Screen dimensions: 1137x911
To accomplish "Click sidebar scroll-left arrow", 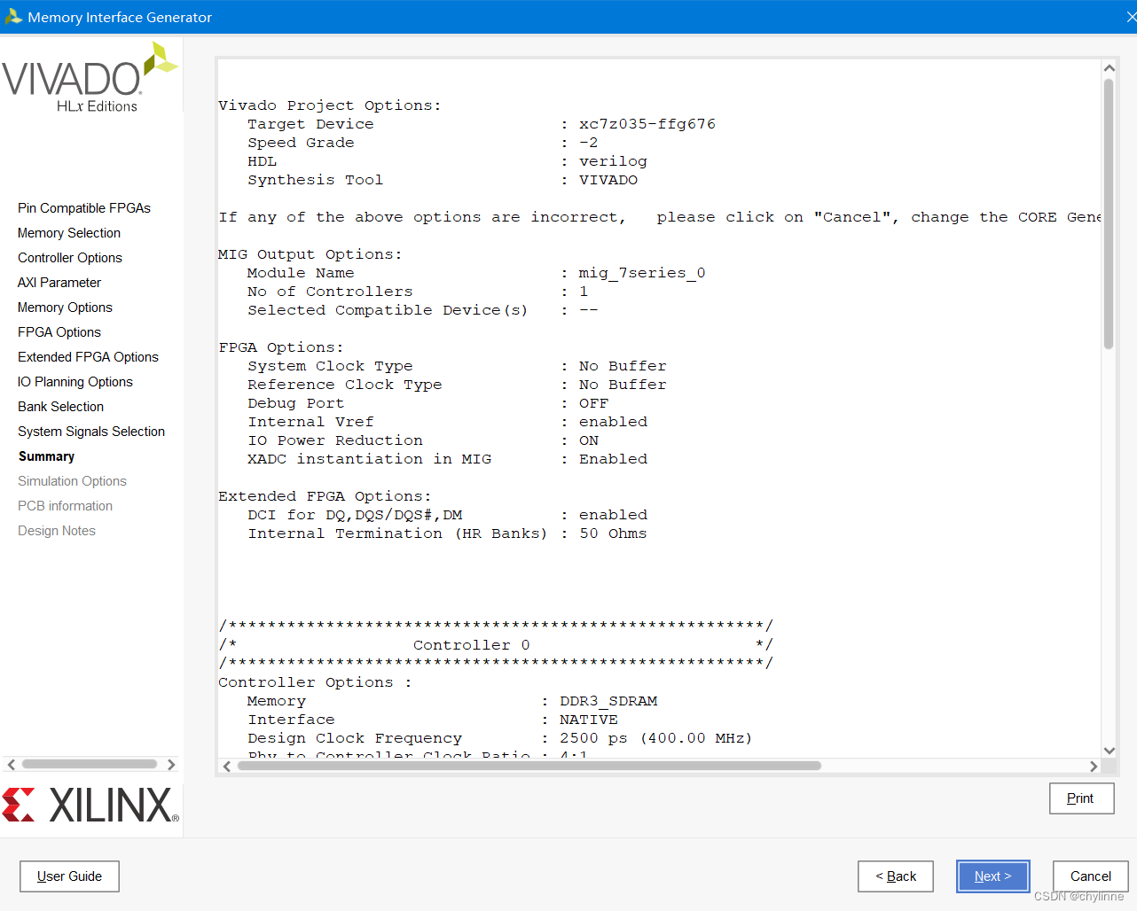I will click(x=11, y=764).
